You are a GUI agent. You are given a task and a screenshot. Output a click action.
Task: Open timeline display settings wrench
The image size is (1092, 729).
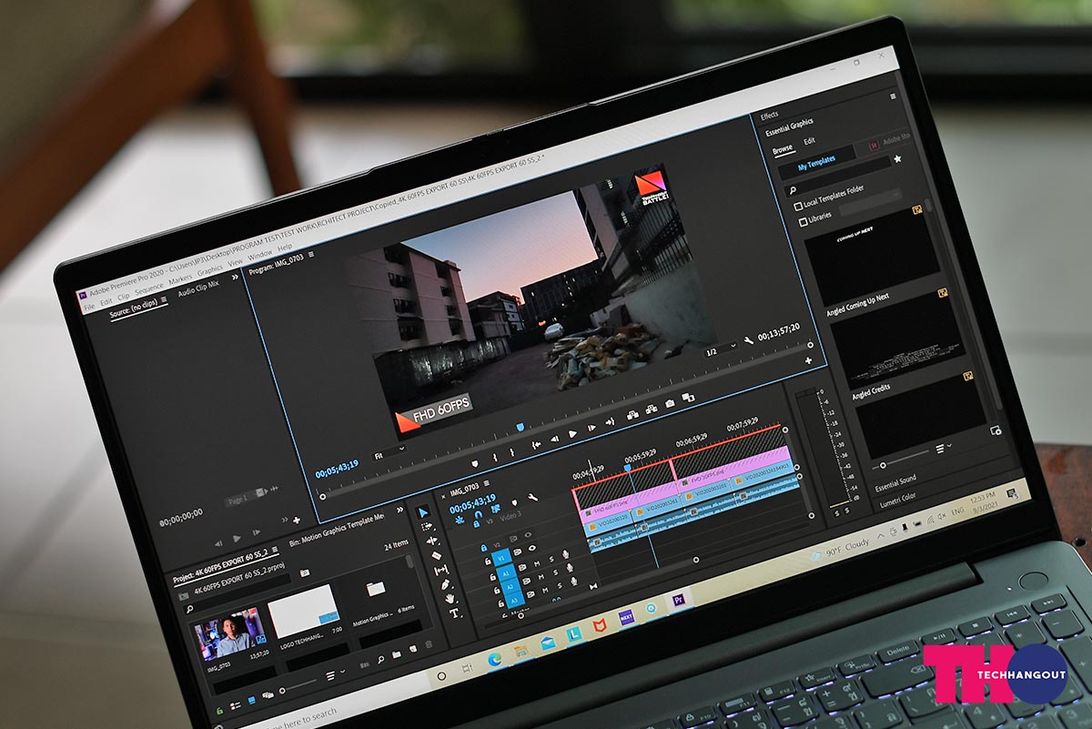click(x=533, y=497)
